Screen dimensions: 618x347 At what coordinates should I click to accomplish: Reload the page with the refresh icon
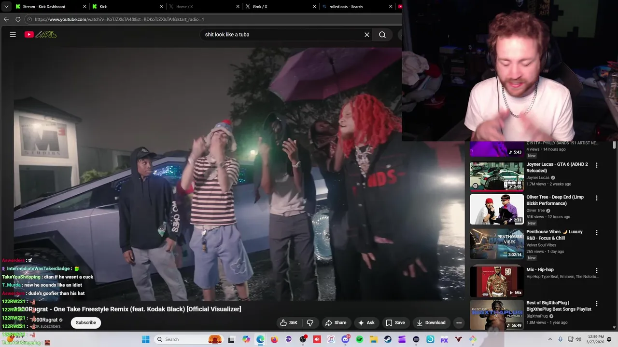click(18, 19)
